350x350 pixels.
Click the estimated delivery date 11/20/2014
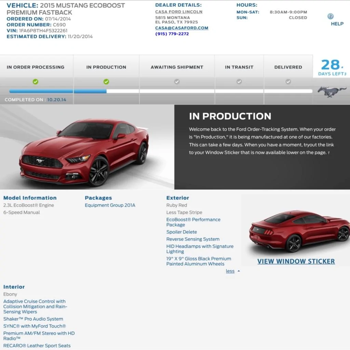click(x=80, y=37)
